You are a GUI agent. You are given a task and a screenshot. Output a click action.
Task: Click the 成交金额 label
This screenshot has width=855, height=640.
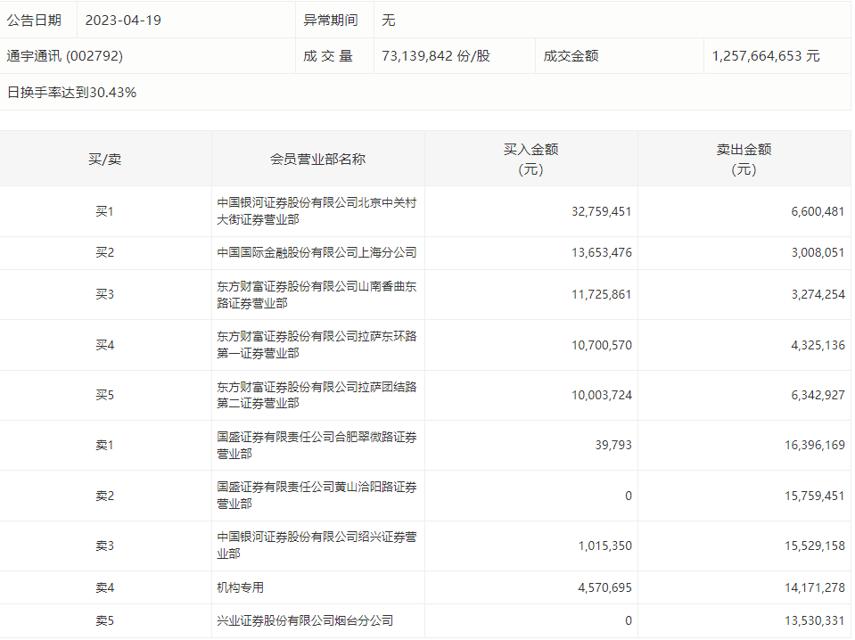[x=571, y=56]
